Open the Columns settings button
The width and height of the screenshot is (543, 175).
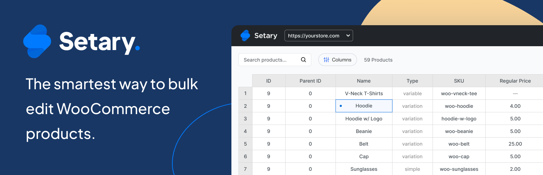(338, 60)
